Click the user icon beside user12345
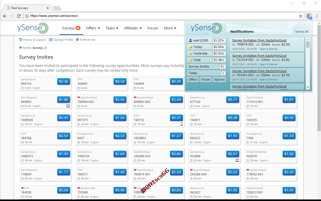 [x=190, y=40]
